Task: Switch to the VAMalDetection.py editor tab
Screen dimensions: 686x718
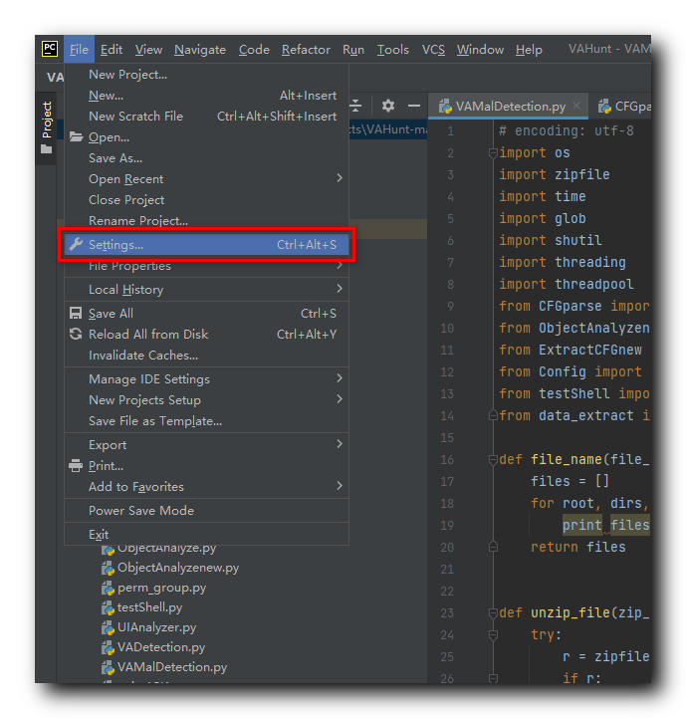Action: tap(508, 107)
